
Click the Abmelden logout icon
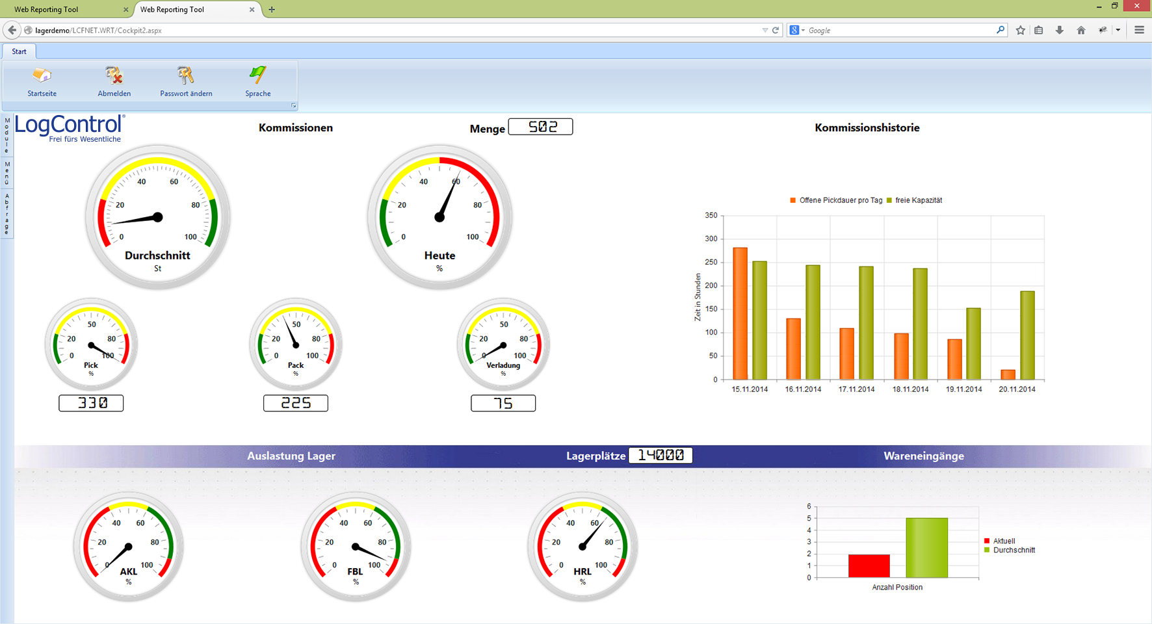point(114,76)
